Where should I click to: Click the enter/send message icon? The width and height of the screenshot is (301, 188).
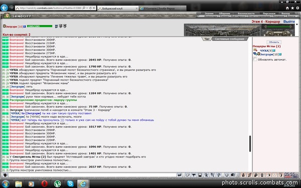[179, 175]
